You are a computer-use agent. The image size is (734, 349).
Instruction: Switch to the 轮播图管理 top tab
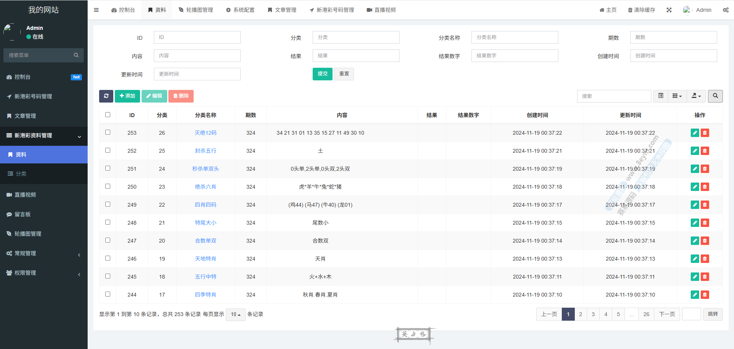click(196, 10)
